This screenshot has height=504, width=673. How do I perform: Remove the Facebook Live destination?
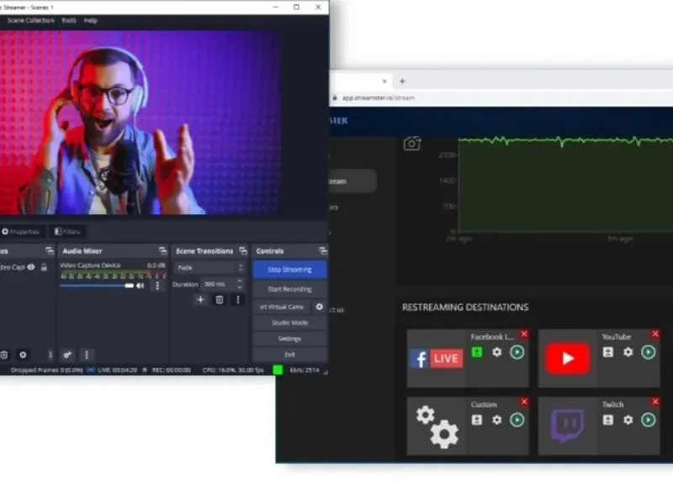[x=524, y=333]
